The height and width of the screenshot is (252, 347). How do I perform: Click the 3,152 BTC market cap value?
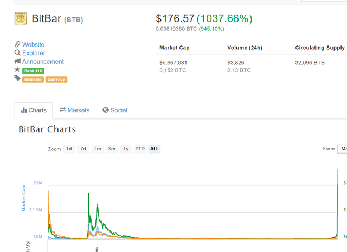[173, 70]
